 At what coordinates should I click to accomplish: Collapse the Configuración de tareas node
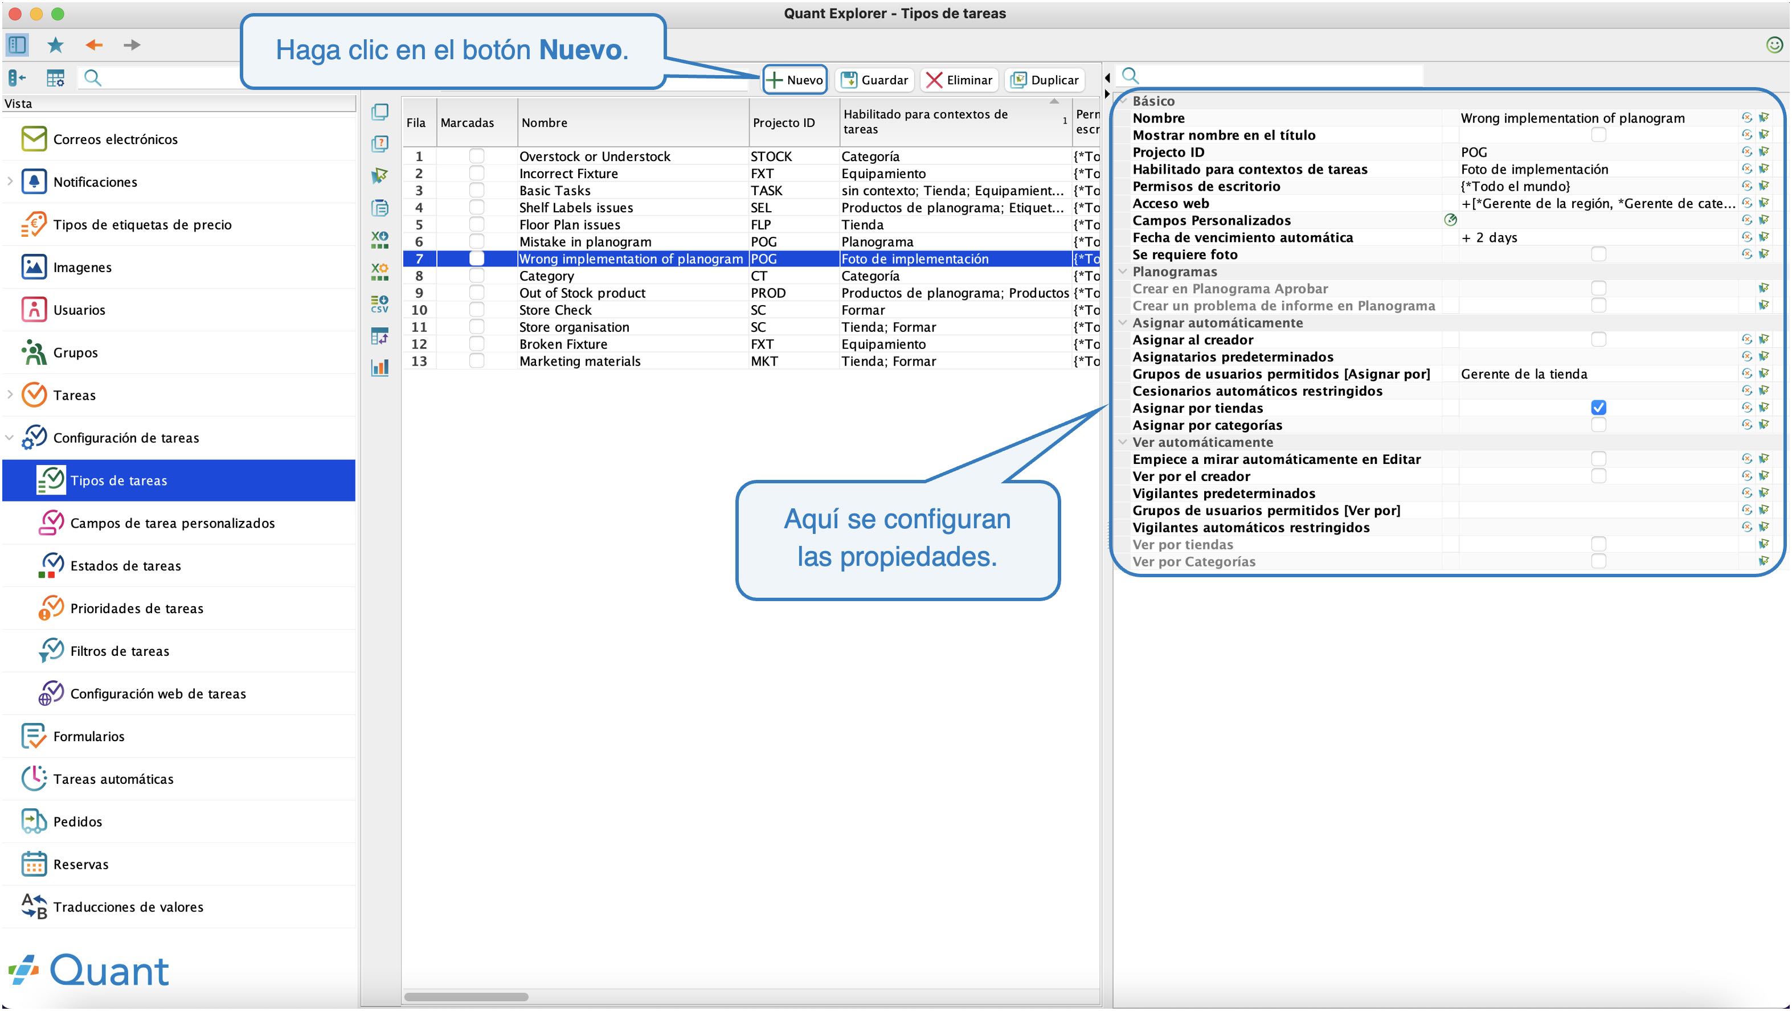coord(10,437)
